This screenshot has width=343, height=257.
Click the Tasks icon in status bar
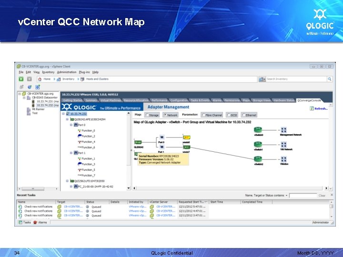(x=20, y=222)
